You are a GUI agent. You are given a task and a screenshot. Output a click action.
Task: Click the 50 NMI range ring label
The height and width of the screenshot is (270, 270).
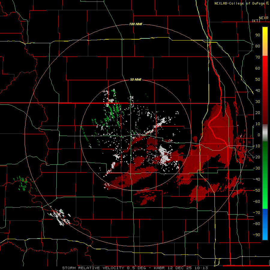pyautogui.click(x=136, y=79)
